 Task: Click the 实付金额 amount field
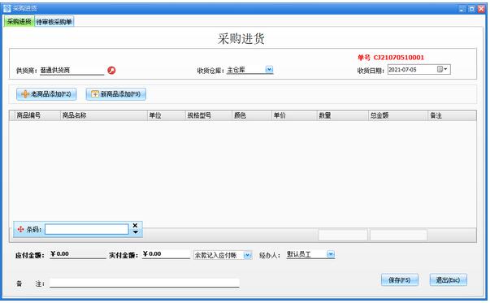[x=167, y=254]
